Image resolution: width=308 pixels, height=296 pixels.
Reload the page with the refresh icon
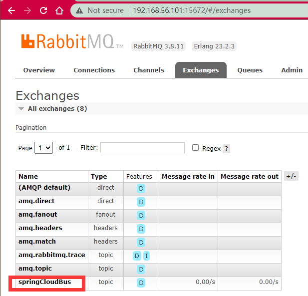pyautogui.click(x=43, y=10)
